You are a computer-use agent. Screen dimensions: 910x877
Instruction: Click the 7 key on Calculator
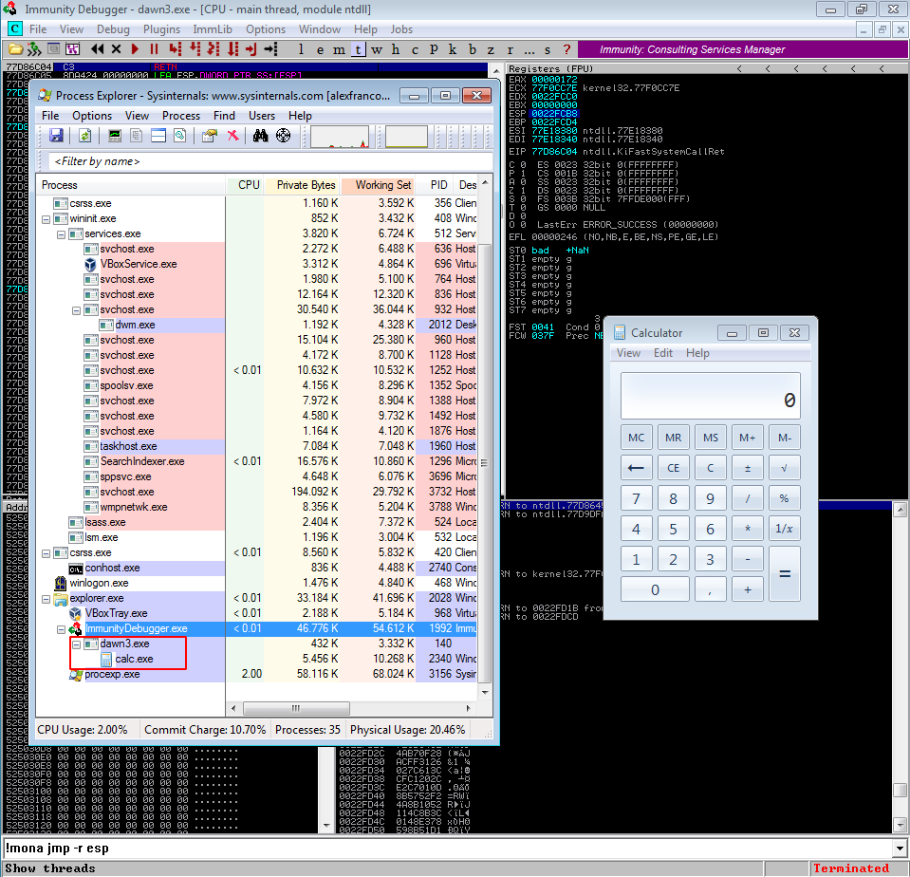636,498
